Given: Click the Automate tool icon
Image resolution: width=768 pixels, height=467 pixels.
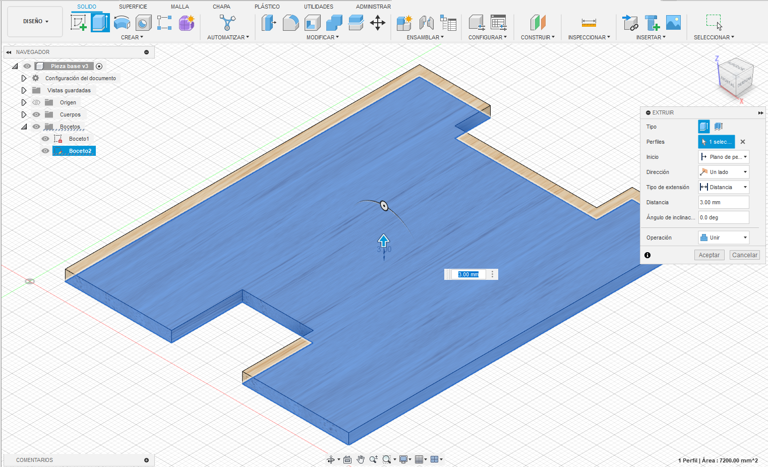Looking at the screenshot, I should click(227, 23).
